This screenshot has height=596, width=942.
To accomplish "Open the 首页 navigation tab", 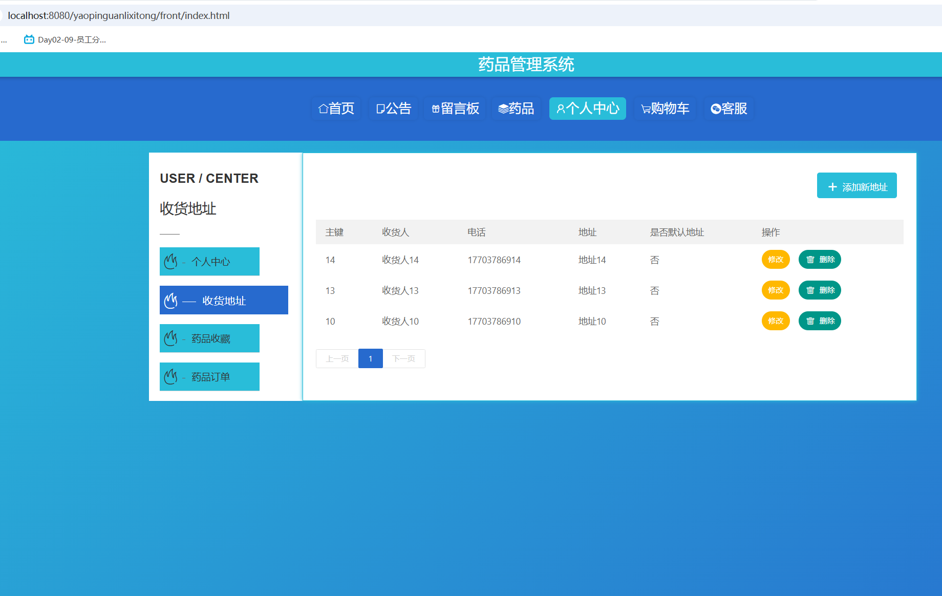I will coord(336,109).
